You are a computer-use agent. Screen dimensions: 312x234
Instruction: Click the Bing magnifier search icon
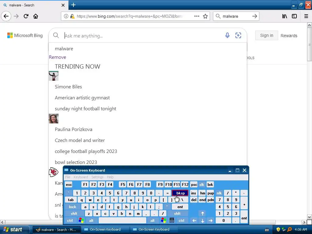(56, 35)
